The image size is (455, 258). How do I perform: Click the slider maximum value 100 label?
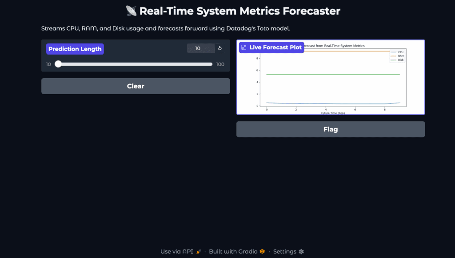tap(220, 64)
